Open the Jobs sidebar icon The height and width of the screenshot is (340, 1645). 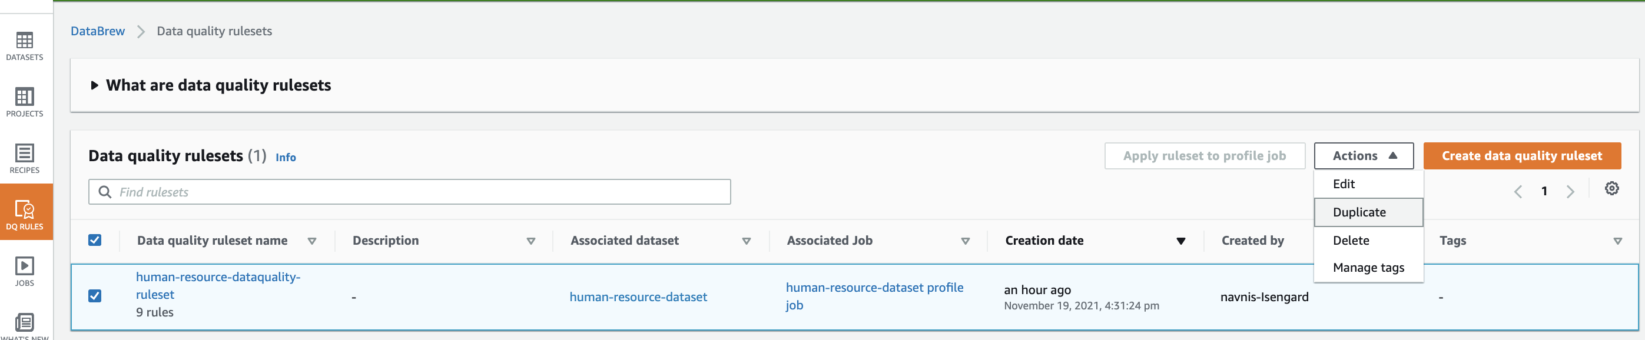tap(25, 271)
